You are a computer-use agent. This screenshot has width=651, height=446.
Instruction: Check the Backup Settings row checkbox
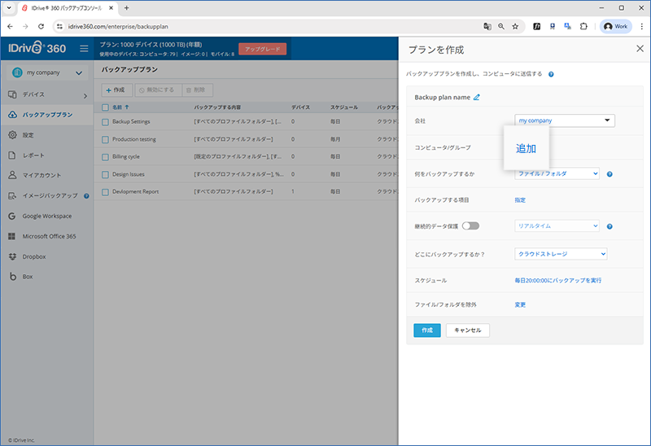[105, 122]
